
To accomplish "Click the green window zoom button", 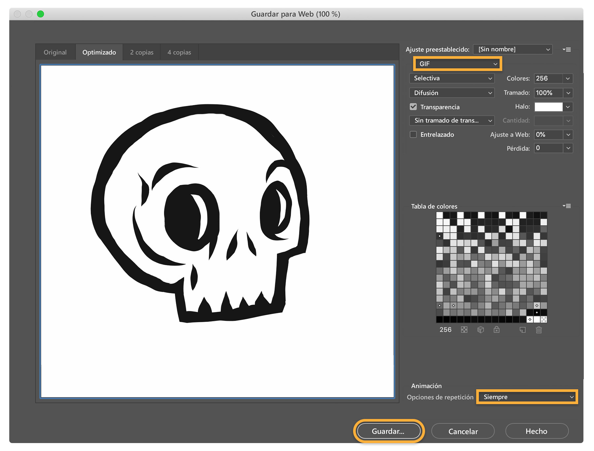I will (x=41, y=14).
